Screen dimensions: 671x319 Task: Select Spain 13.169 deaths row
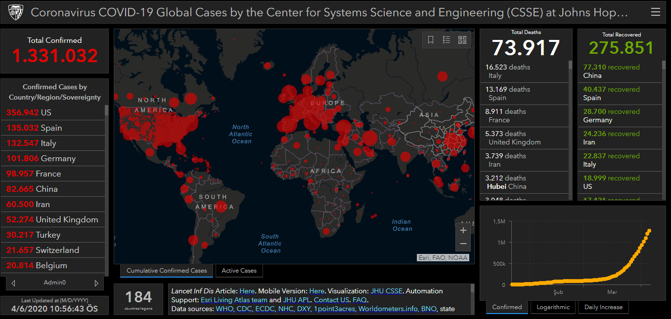click(x=524, y=94)
